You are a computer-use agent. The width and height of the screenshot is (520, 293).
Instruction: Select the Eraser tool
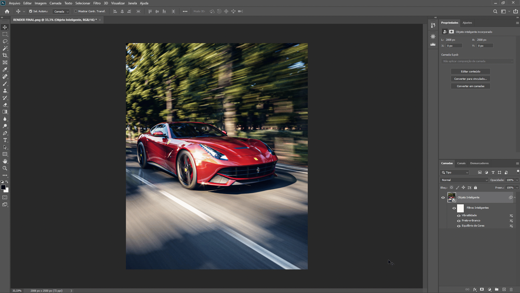tap(5, 105)
